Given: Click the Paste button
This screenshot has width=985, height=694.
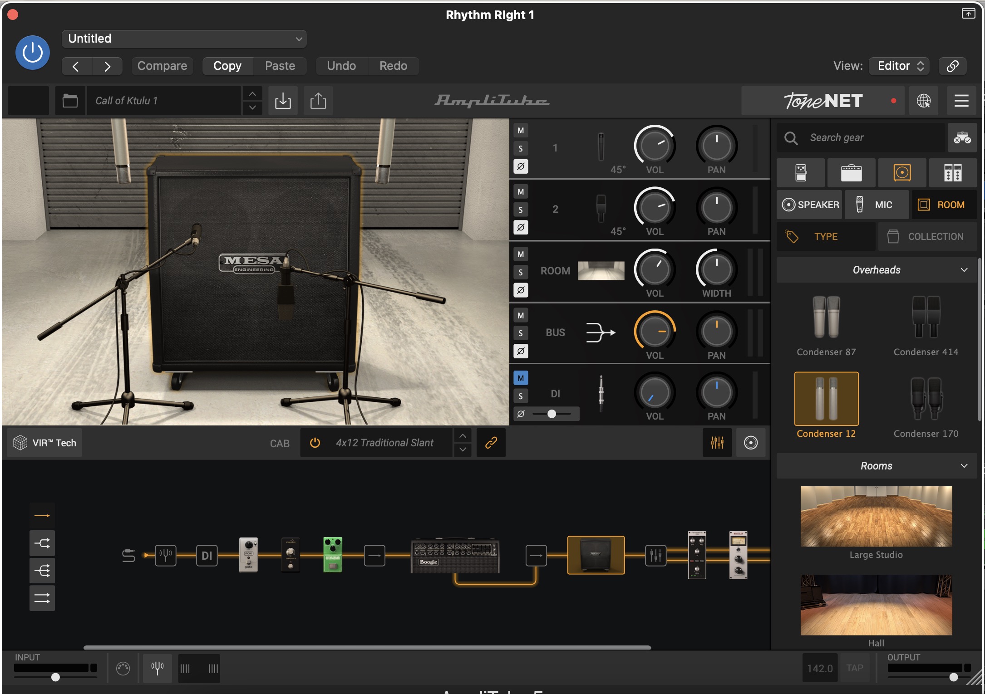Looking at the screenshot, I should [280, 66].
